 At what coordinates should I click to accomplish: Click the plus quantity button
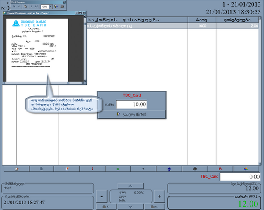click(x=159, y=196)
